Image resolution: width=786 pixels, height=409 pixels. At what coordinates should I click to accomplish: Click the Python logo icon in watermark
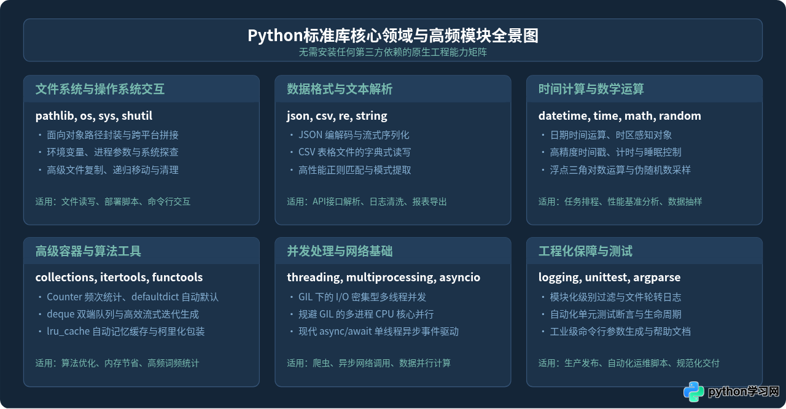click(x=694, y=392)
